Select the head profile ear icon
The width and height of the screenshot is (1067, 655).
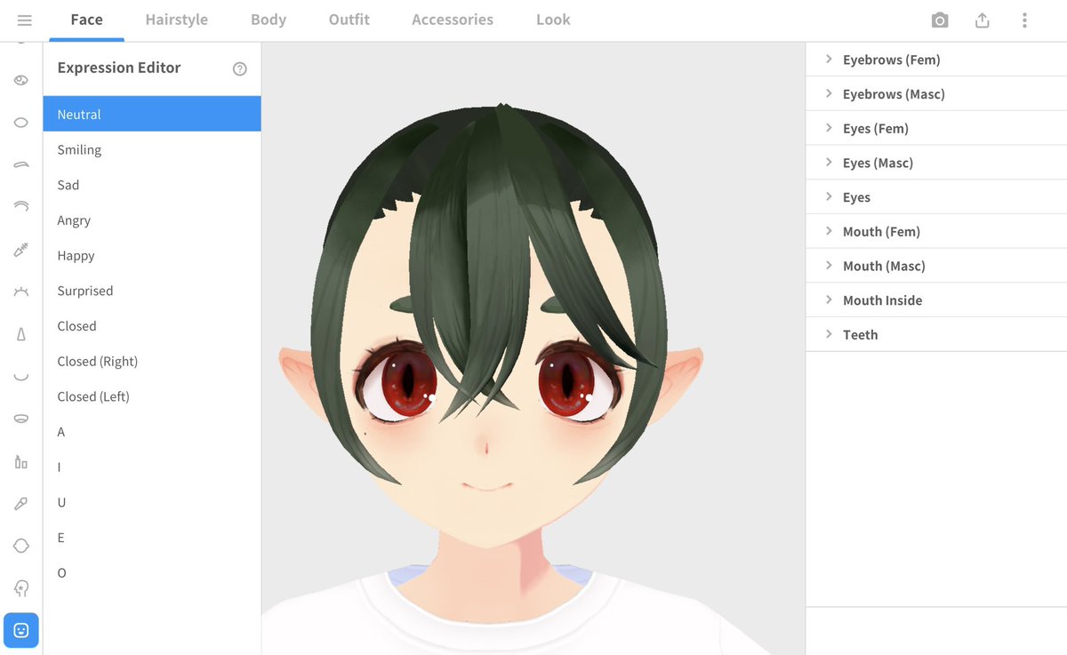21,588
